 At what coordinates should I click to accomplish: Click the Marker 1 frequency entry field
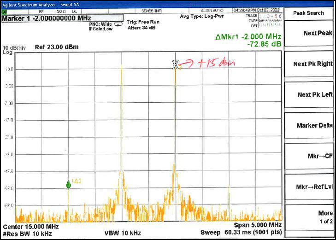(x=44, y=19)
